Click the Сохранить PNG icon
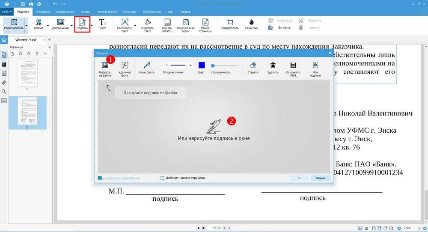 click(x=293, y=65)
